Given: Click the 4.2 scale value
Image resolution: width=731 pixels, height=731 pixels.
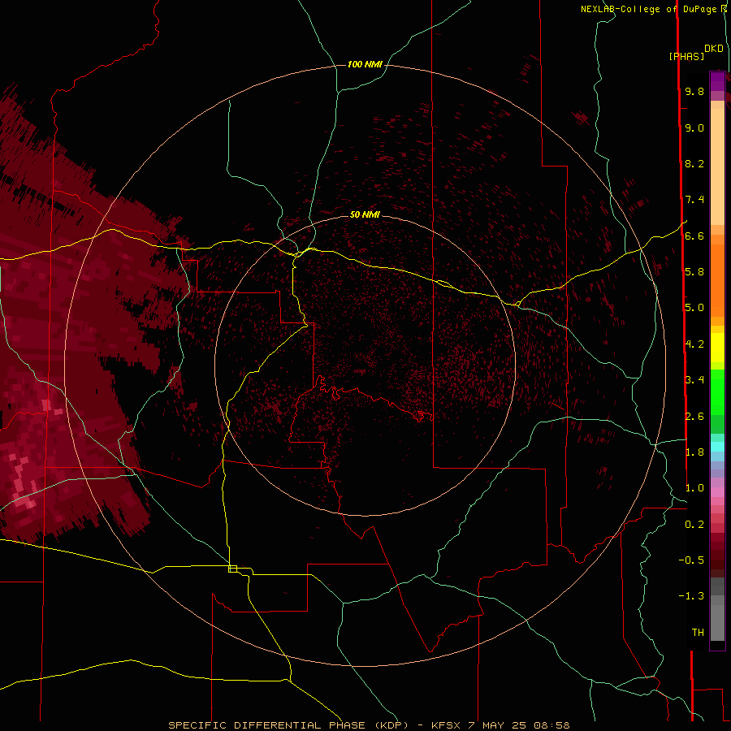Looking at the screenshot, I should (694, 344).
